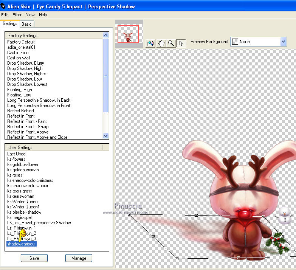Screen dimensions: 296x270
Task: Click the bottom-left corner shadow handle
Action: pos(177,259)
